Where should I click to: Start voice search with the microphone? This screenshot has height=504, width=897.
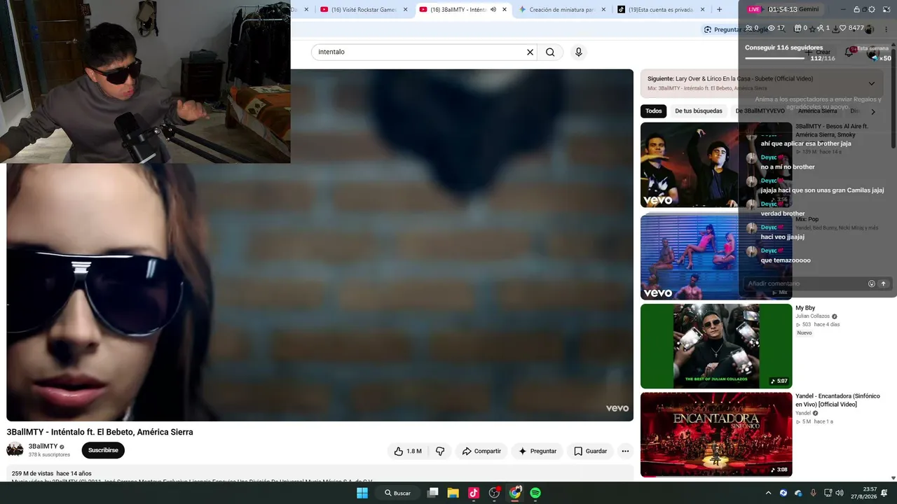pyautogui.click(x=578, y=52)
